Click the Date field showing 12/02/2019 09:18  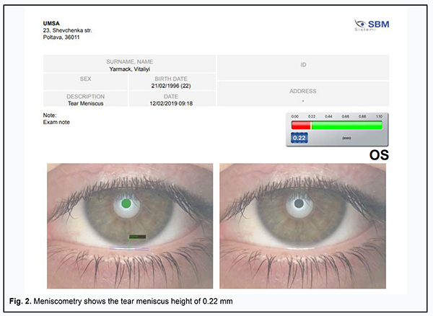[x=172, y=100]
